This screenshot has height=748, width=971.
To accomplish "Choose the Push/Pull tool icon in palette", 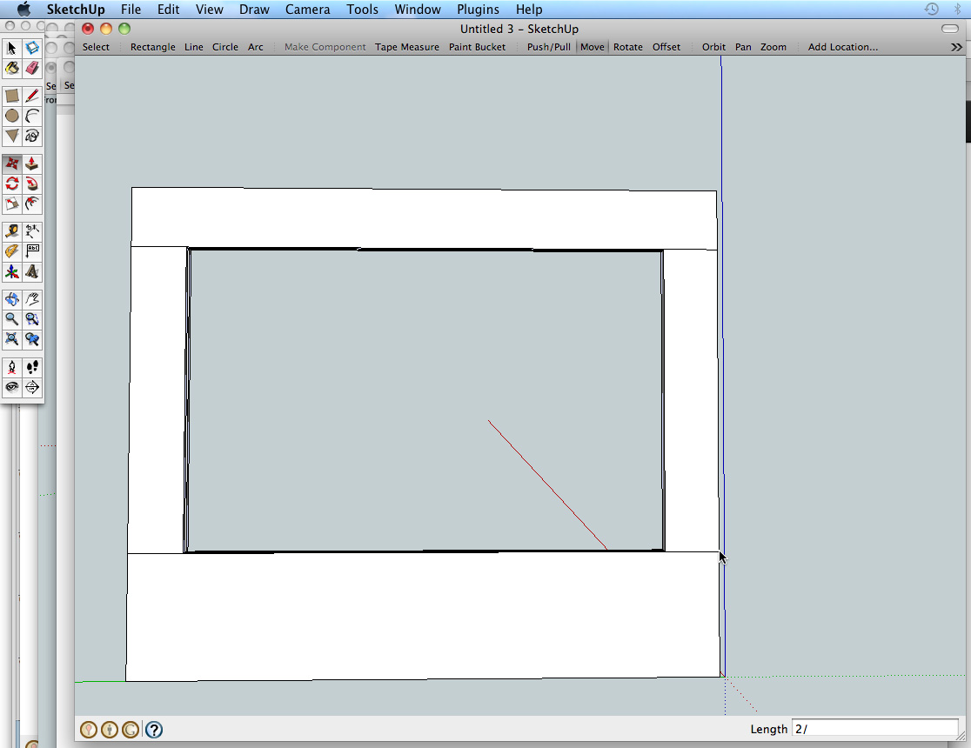I will [x=32, y=164].
